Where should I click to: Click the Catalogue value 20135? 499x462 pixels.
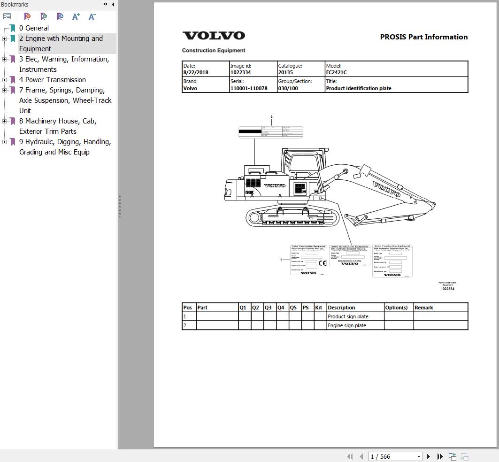click(x=285, y=72)
